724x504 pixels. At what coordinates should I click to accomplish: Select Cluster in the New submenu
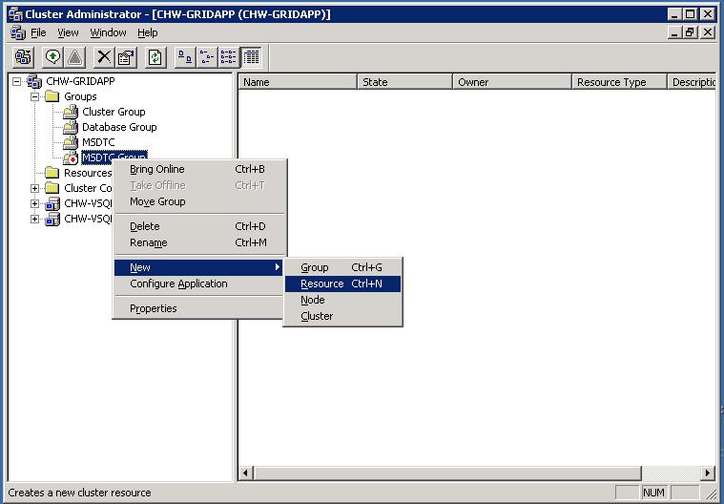[342, 316]
